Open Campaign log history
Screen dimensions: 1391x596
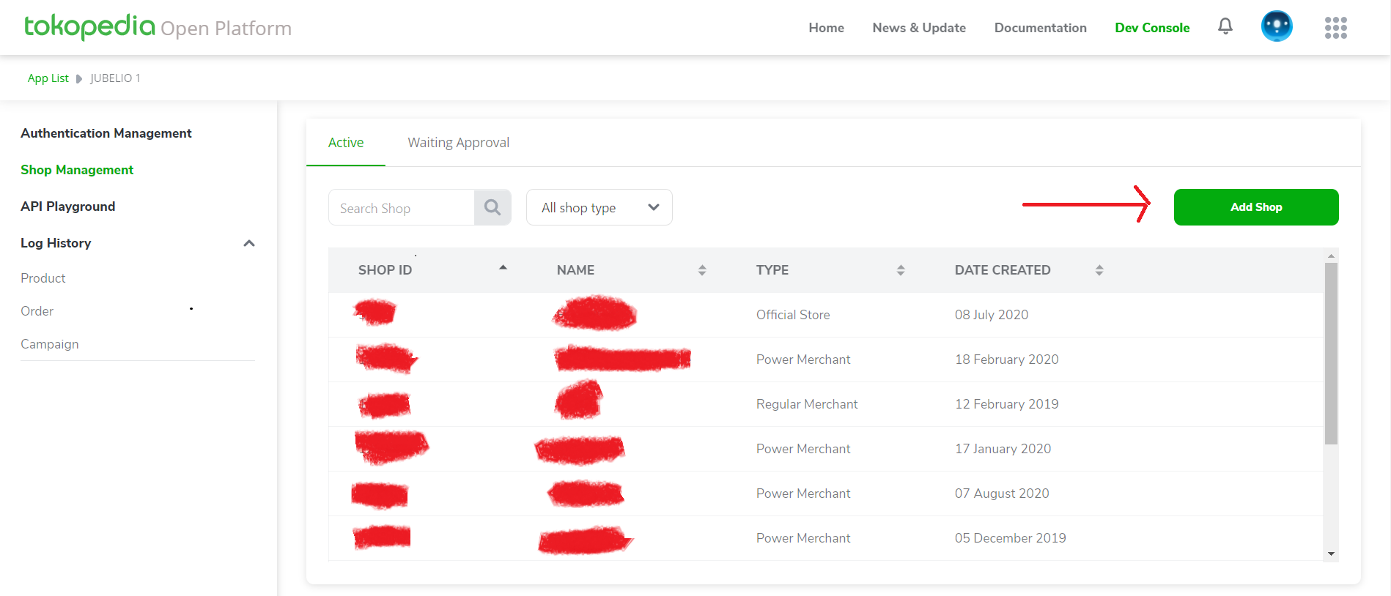point(50,344)
